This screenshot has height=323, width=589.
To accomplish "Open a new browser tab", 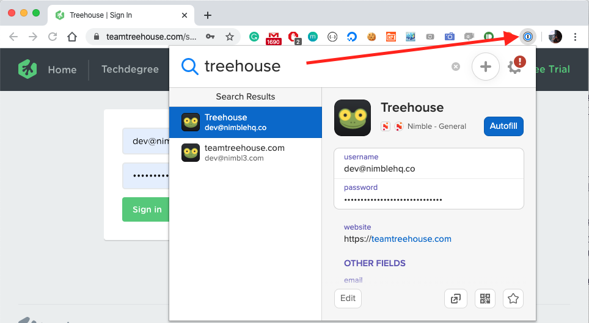I will click(x=208, y=15).
